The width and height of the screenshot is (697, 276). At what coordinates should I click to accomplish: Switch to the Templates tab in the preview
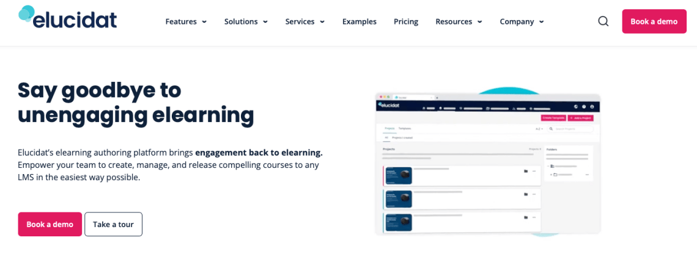click(405, 129)
